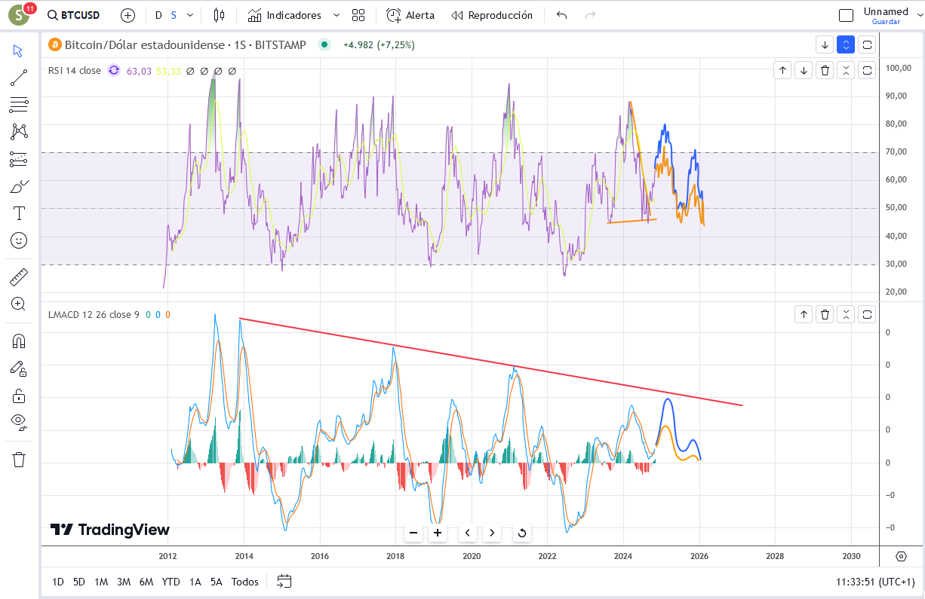The height and width of the screenshot is (599, 925).
Task: Select the 5A date range
Action: point(217,582)
